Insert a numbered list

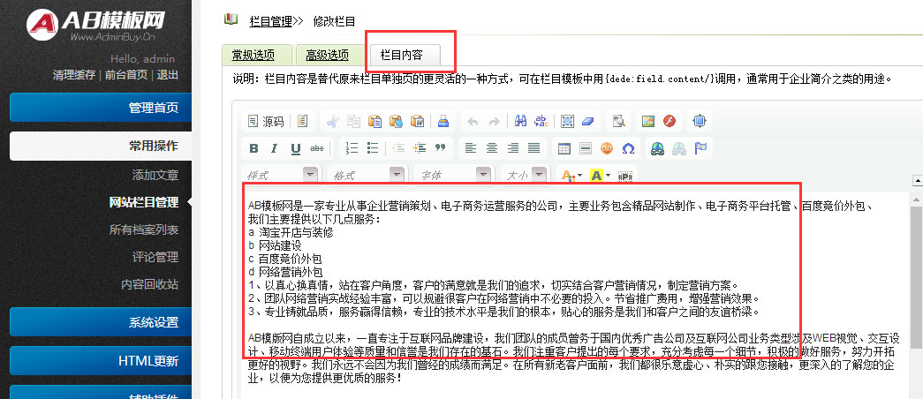352,148
